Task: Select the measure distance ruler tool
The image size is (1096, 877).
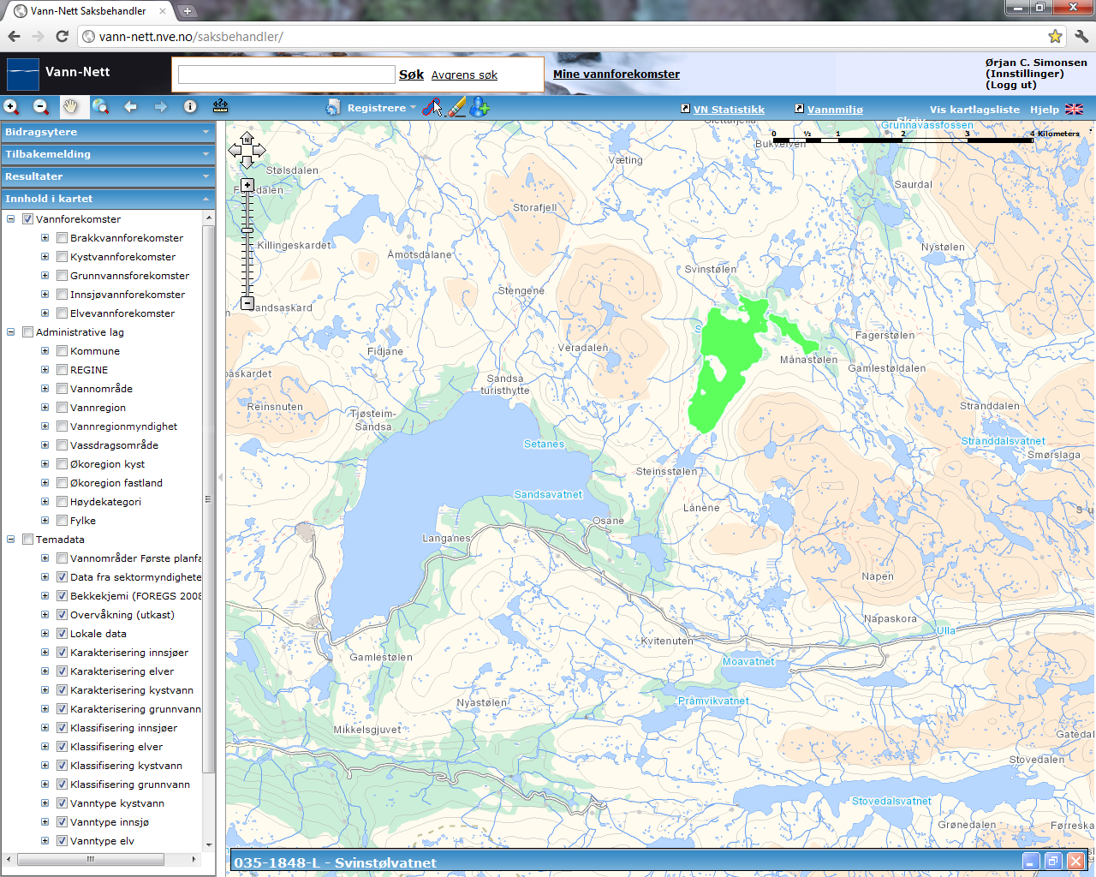Action: (x=220, y=106)
